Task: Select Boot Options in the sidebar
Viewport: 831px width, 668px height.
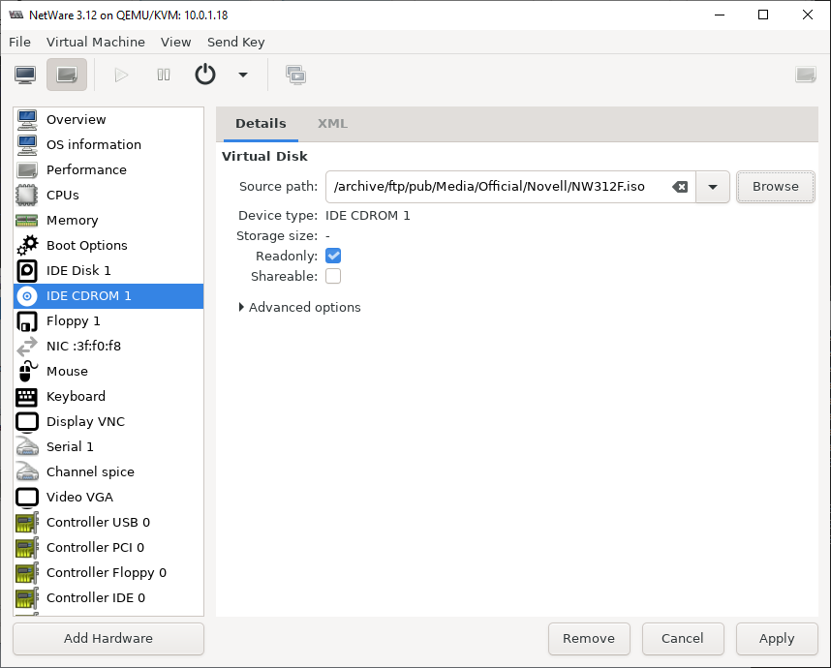Action: pos(108,245)
